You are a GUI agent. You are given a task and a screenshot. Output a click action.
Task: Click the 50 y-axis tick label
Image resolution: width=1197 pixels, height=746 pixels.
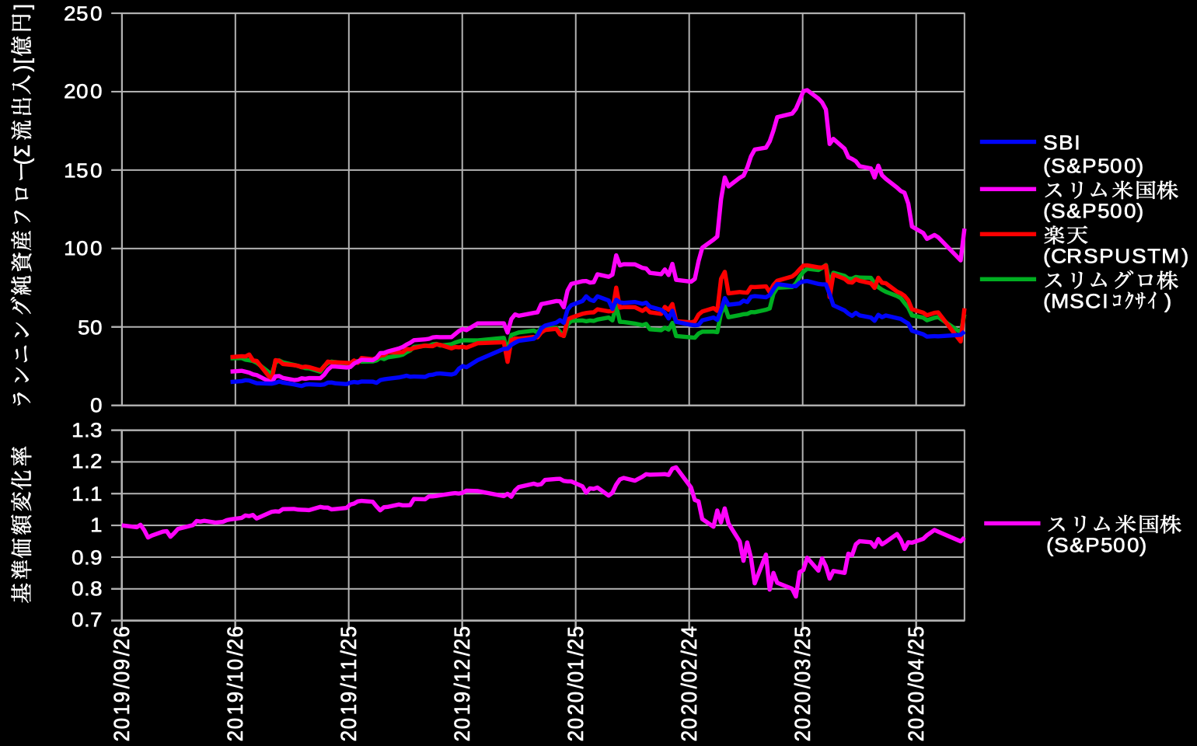(x=89, y=327)
